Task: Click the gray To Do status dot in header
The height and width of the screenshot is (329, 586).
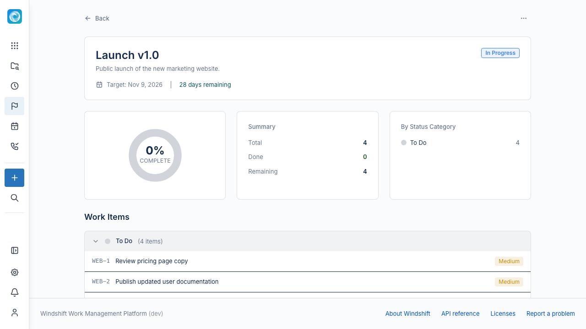Action: pos(108,241)
